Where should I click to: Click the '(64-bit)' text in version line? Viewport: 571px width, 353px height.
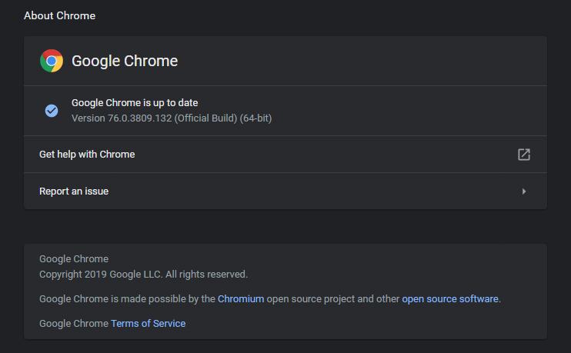[255, 118]
